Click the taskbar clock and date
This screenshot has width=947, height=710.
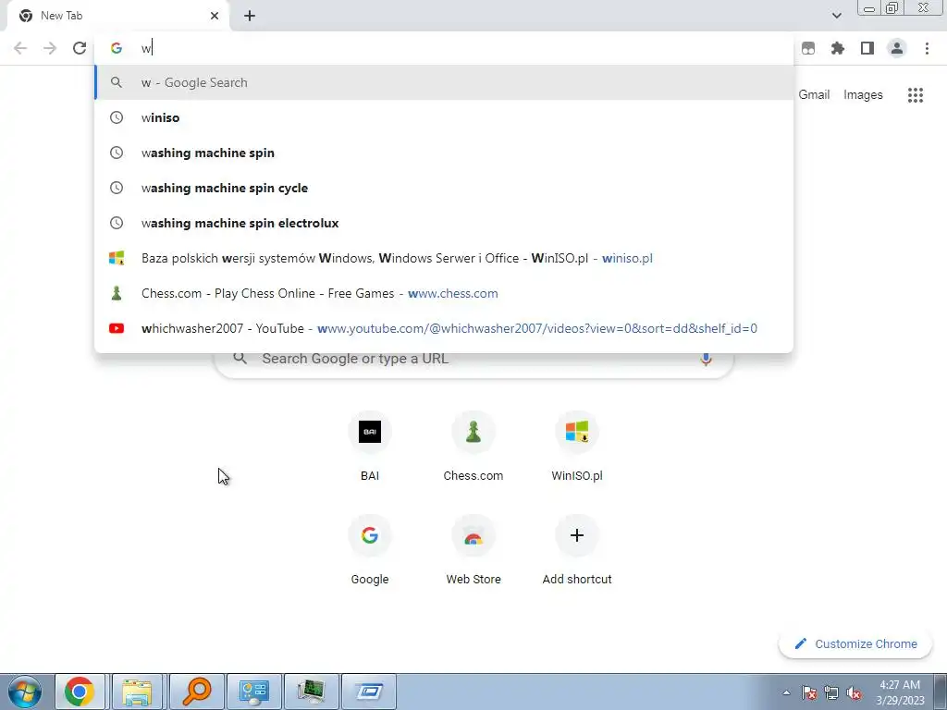(900, 692)
